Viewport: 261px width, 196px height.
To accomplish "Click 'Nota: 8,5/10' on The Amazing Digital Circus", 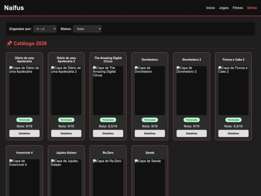I will point(108,126).
